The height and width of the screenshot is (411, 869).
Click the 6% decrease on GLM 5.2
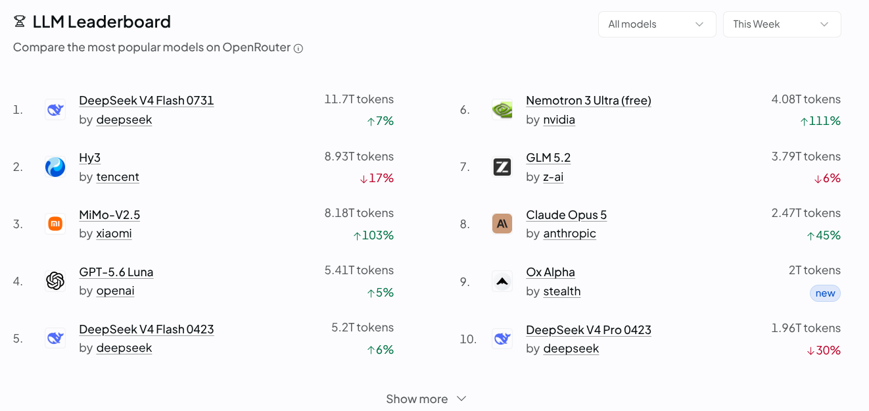tap(827, 178)
